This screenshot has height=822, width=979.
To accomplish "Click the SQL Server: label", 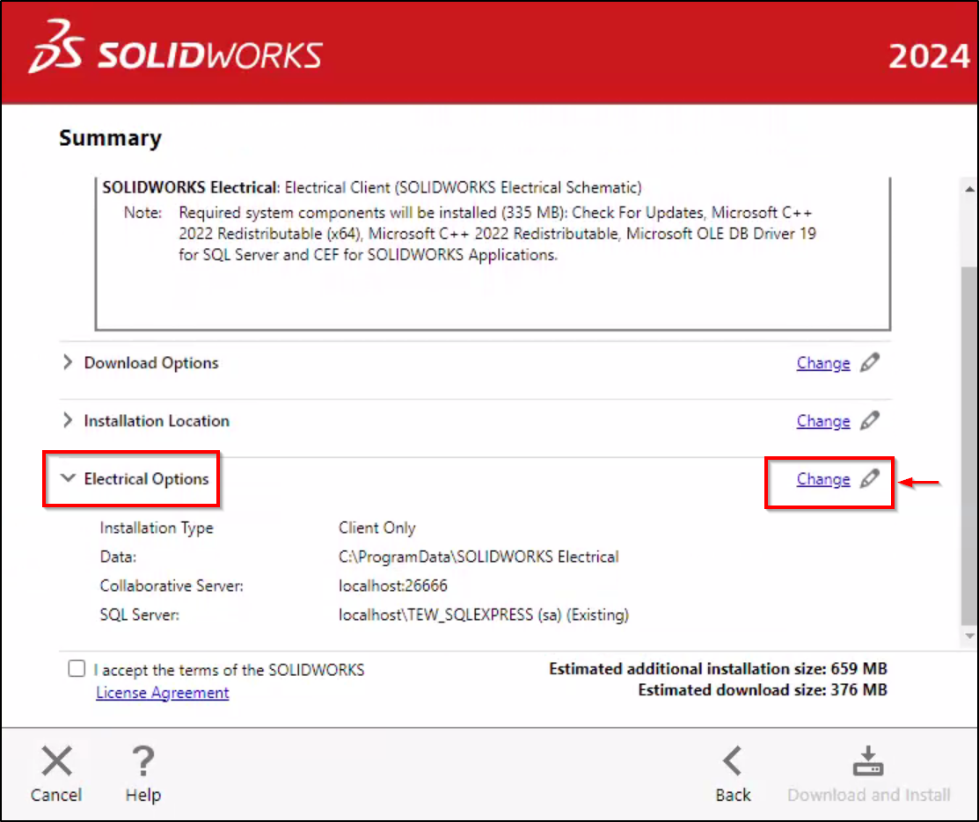I will [x=140, y=615].
